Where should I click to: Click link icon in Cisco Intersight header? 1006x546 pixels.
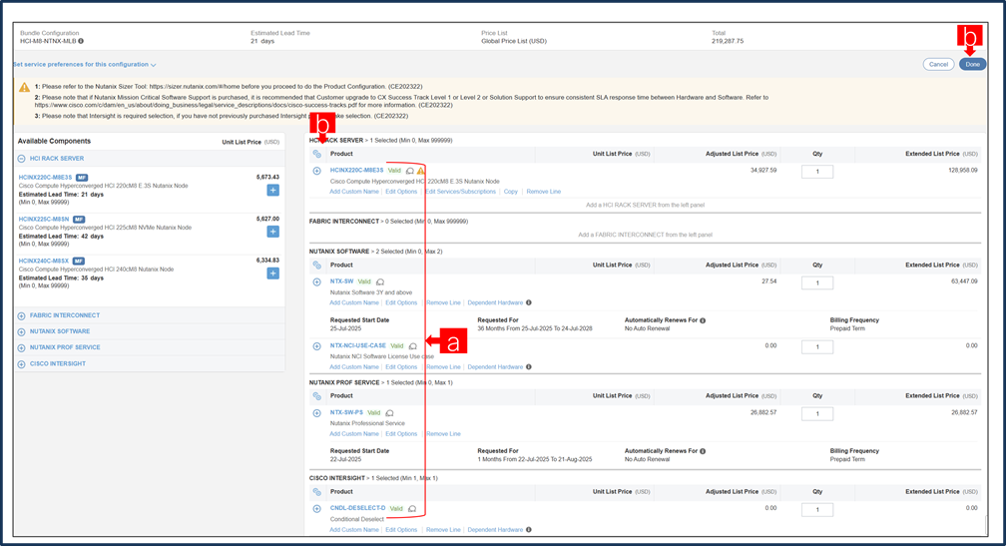click(x=317, y=492)
